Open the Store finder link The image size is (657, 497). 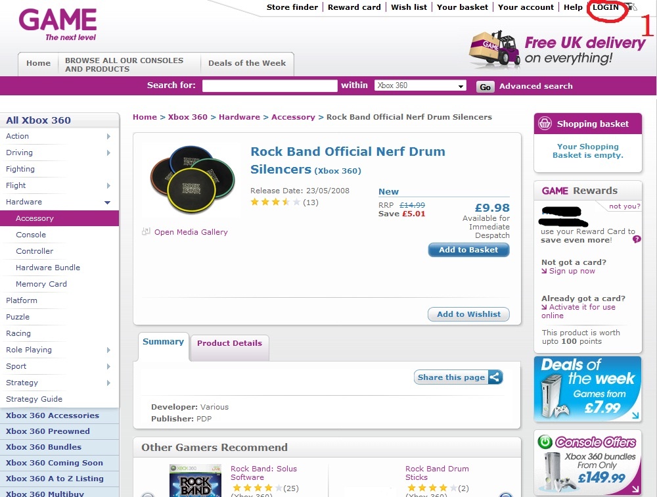[292, 7]
